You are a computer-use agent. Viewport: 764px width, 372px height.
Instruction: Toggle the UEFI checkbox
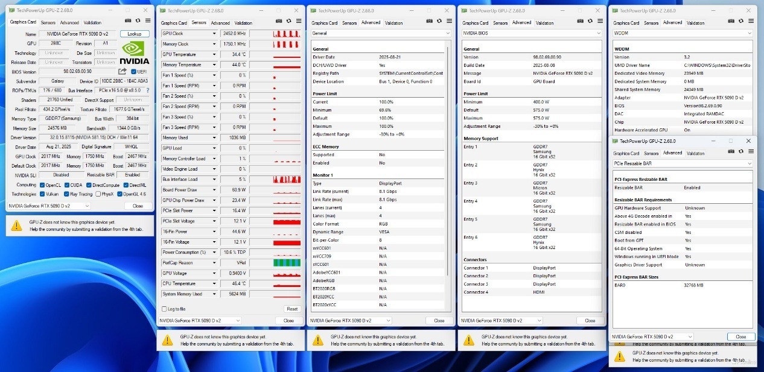(133, 71)
